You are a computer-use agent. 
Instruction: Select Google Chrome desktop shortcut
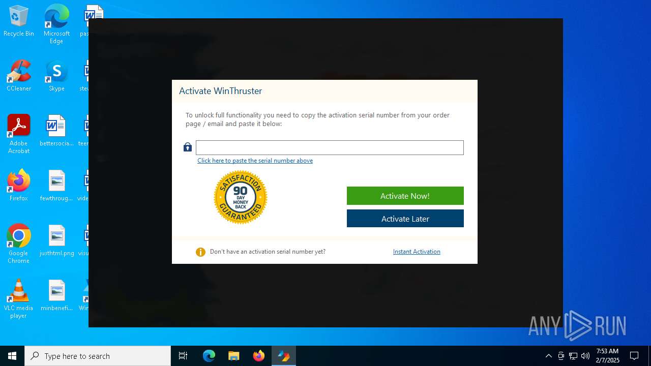[x=19, y=244]
